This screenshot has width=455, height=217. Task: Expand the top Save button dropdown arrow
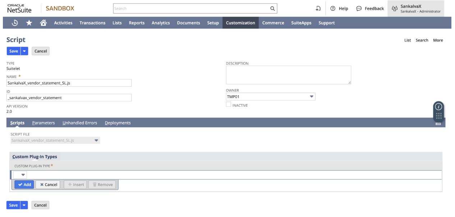(24, 51)
